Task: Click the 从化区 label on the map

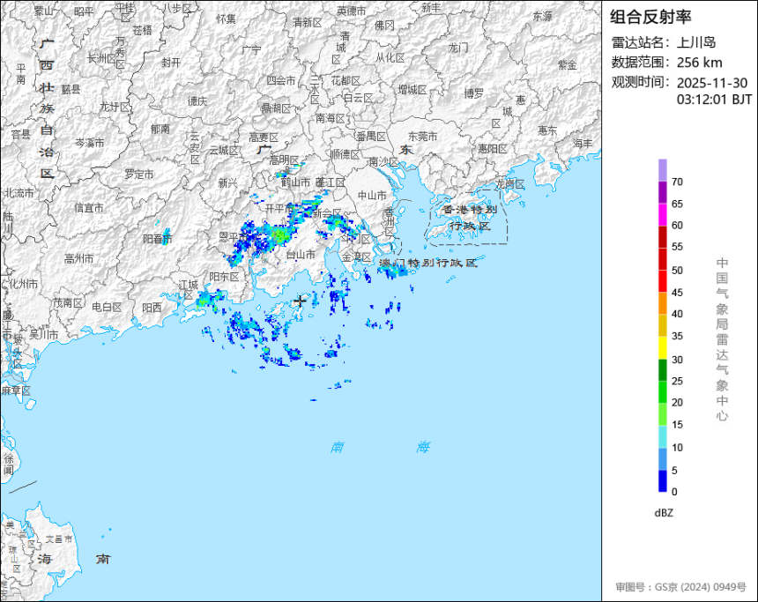Action: [390, 58]
